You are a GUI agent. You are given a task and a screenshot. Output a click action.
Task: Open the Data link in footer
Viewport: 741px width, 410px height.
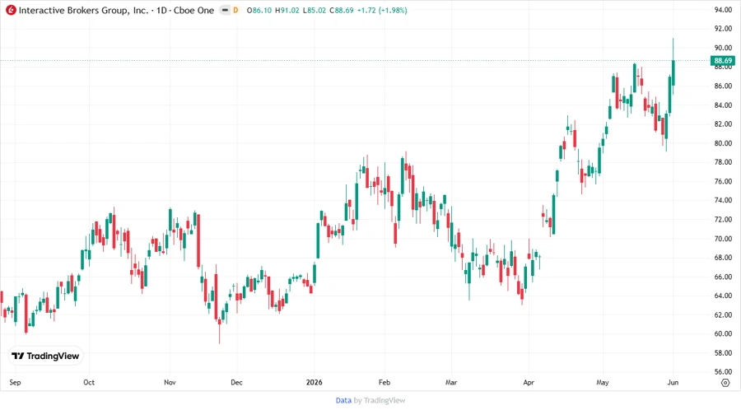(343, 400)
